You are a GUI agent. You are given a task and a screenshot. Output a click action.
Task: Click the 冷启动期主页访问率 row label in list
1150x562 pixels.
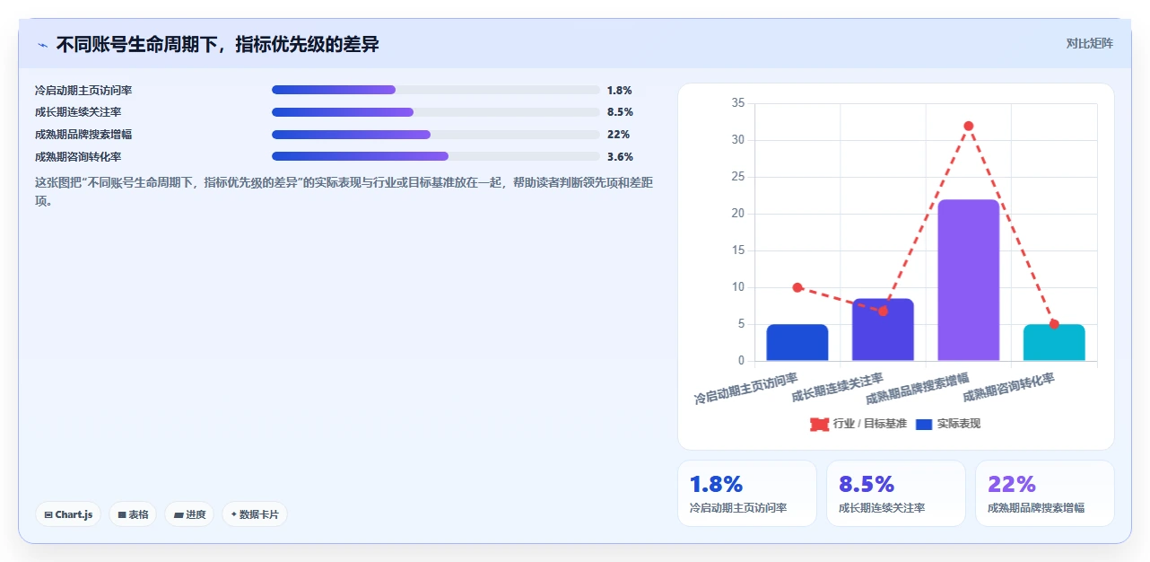(x=83, y=91)
